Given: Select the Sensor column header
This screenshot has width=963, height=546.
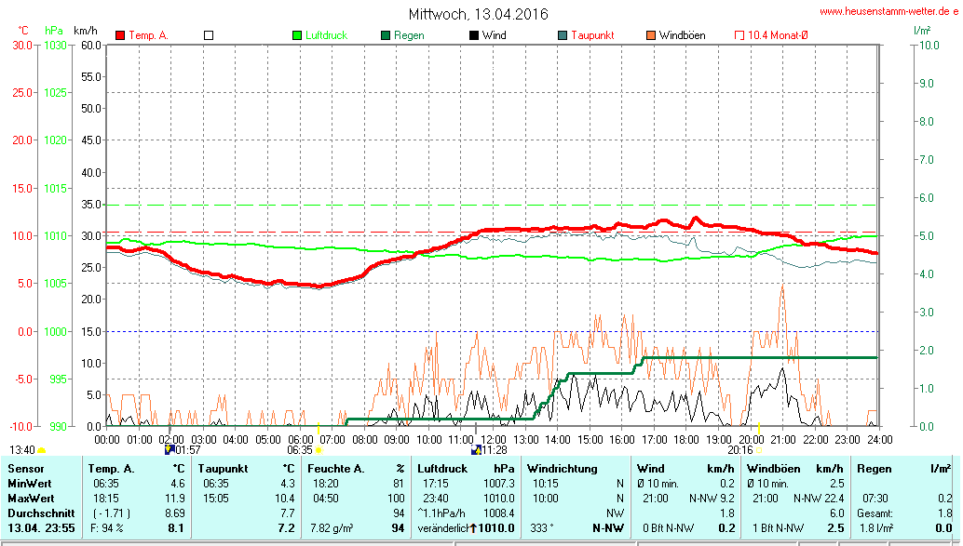Looking at the screenshot, I should point(24,469).
